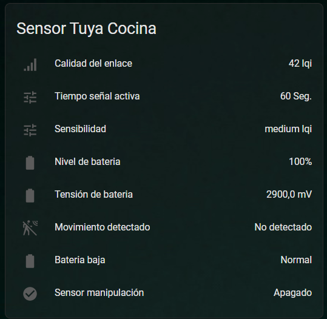Screen dimensions: 327x319
Task: Open Tensión de bateria details
Action: point(164,194)
